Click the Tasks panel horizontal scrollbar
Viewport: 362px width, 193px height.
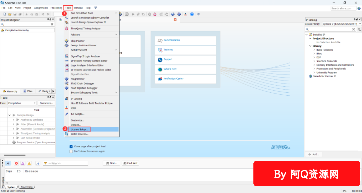[15, 155]
